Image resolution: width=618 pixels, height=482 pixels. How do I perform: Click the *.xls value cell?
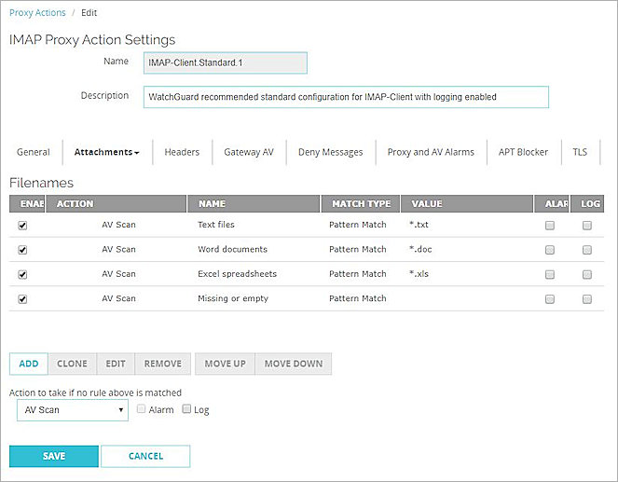point(419,274)
